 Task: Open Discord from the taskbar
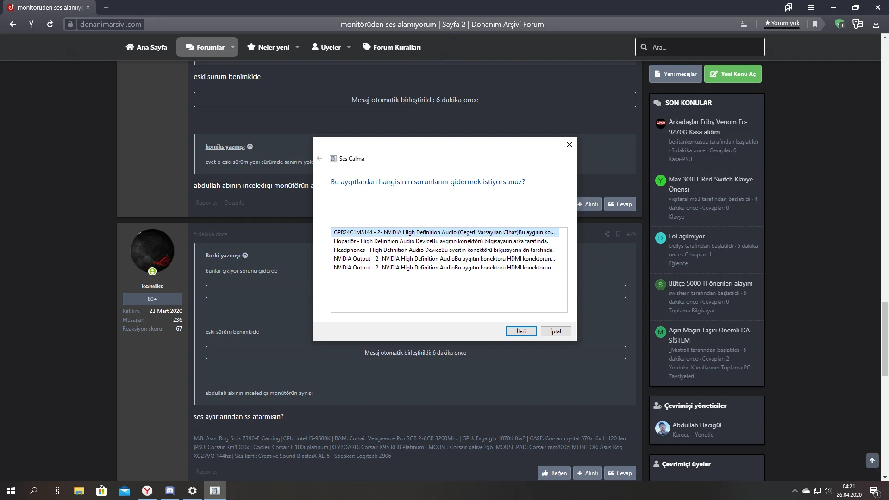170,491
